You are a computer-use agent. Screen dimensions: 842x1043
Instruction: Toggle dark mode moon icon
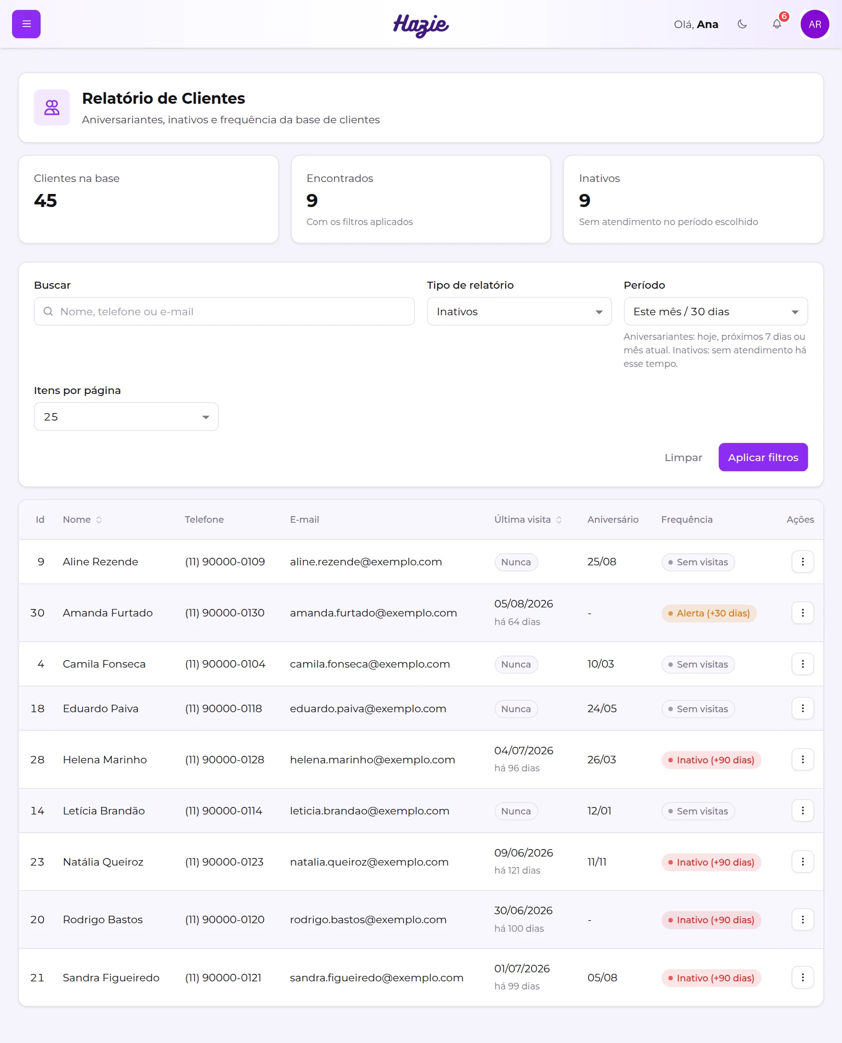tap(742, 24)
